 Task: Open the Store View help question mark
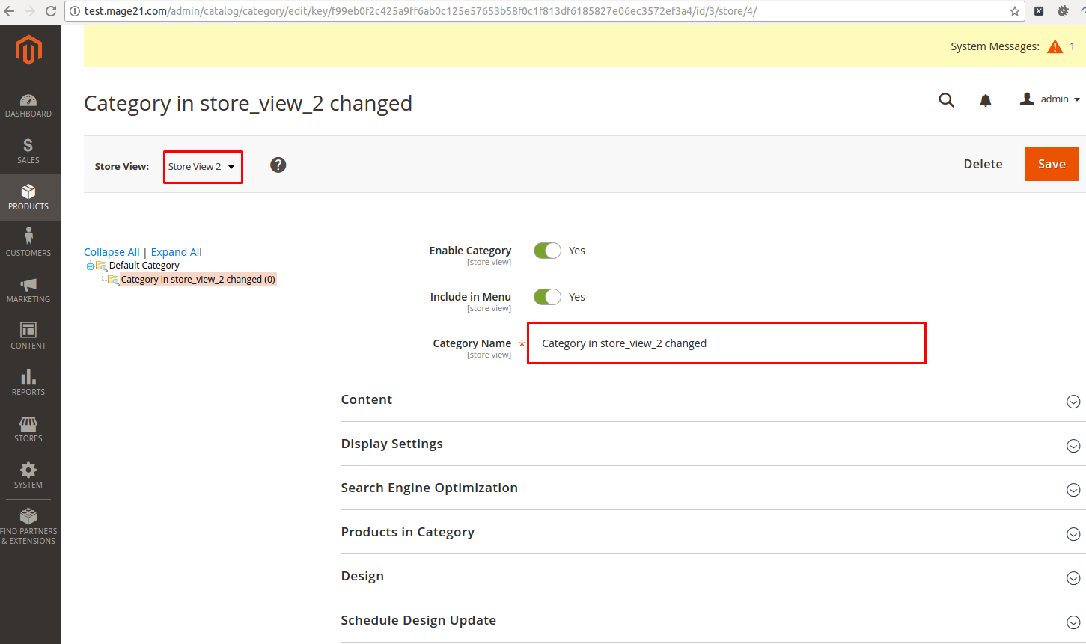(x=278, y=165)
